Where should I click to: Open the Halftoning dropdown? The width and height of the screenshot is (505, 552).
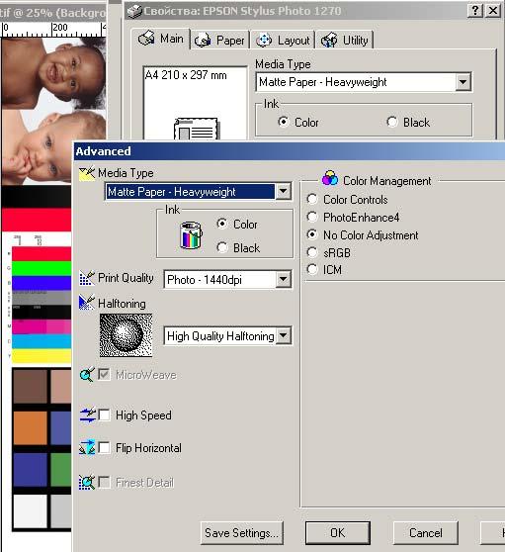pos(283,335)
